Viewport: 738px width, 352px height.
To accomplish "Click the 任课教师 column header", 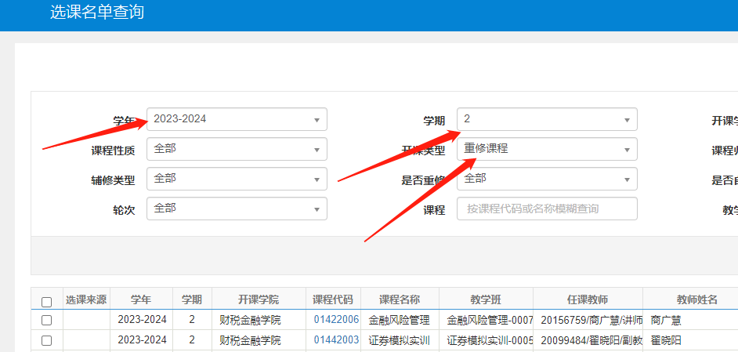I will point(588,299).
